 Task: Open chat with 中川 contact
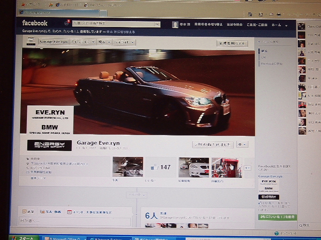309,35
